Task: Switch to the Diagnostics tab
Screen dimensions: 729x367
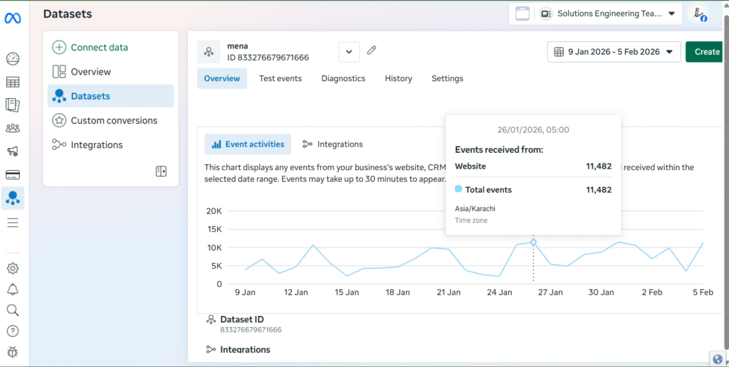Action: tap(343, 78)
